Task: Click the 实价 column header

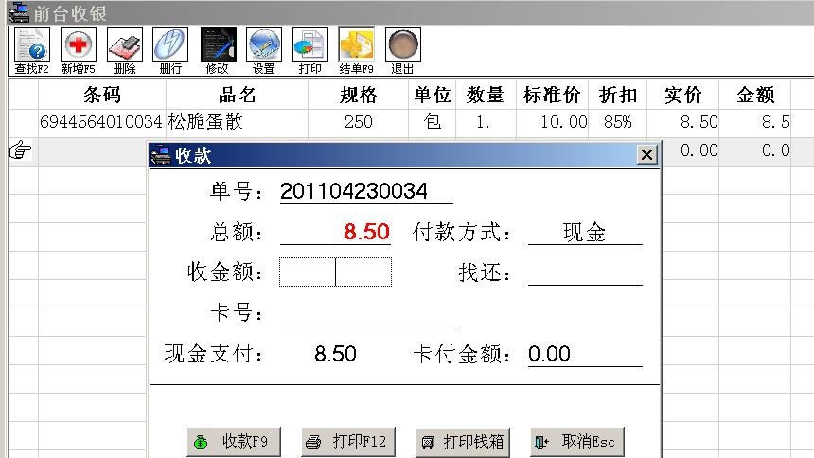Action: click(682, 95)
